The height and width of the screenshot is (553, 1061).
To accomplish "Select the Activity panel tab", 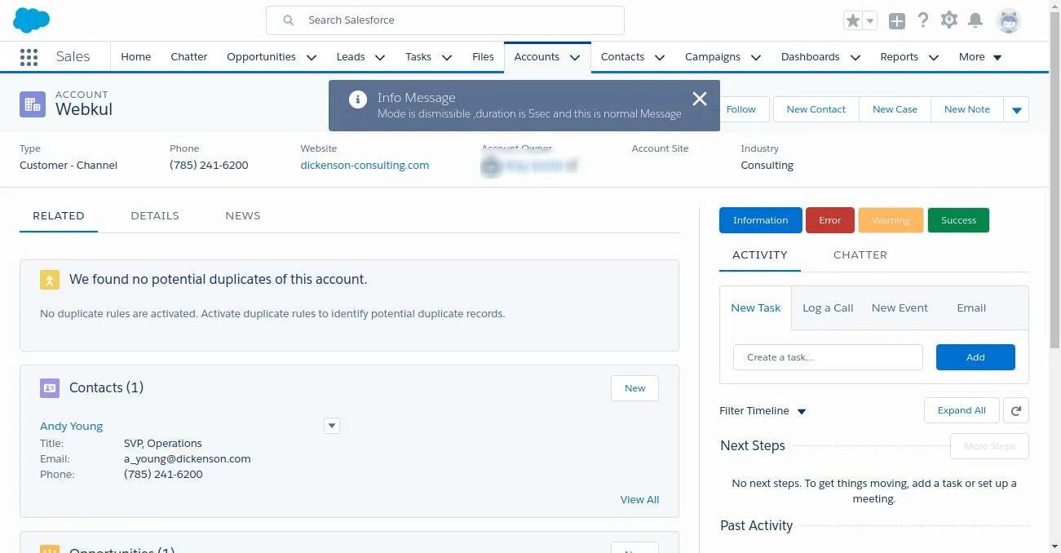I will [760, 255].
